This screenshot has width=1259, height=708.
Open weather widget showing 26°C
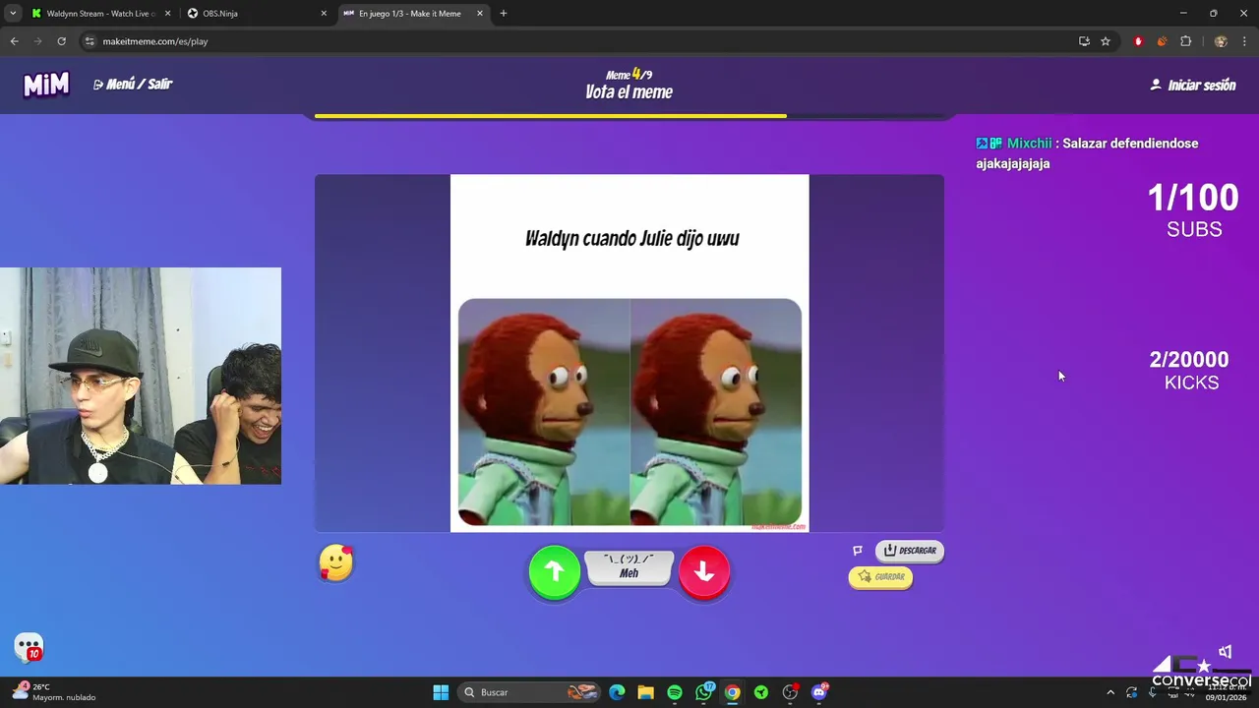pyautogui.click(x=54, y=692)
